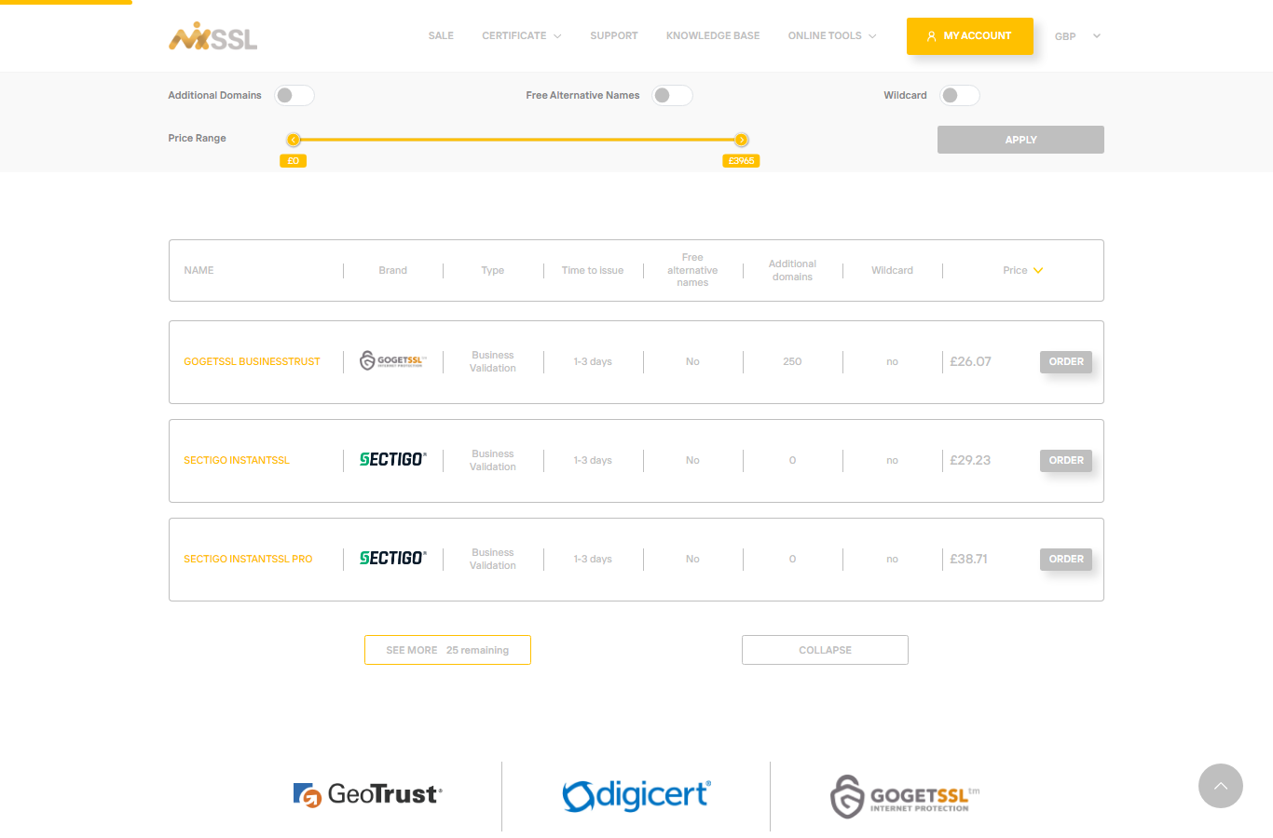
Task: Click the minimum price slider handle
Action: (294, 140)
